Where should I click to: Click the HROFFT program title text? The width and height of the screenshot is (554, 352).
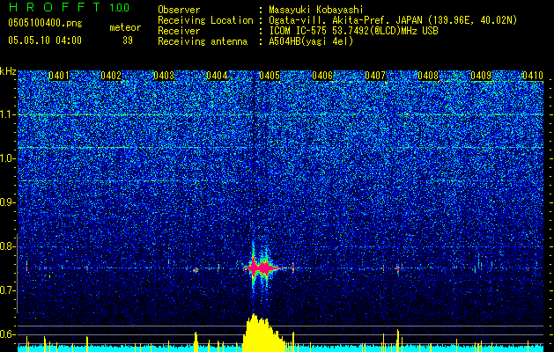[55, 7]
